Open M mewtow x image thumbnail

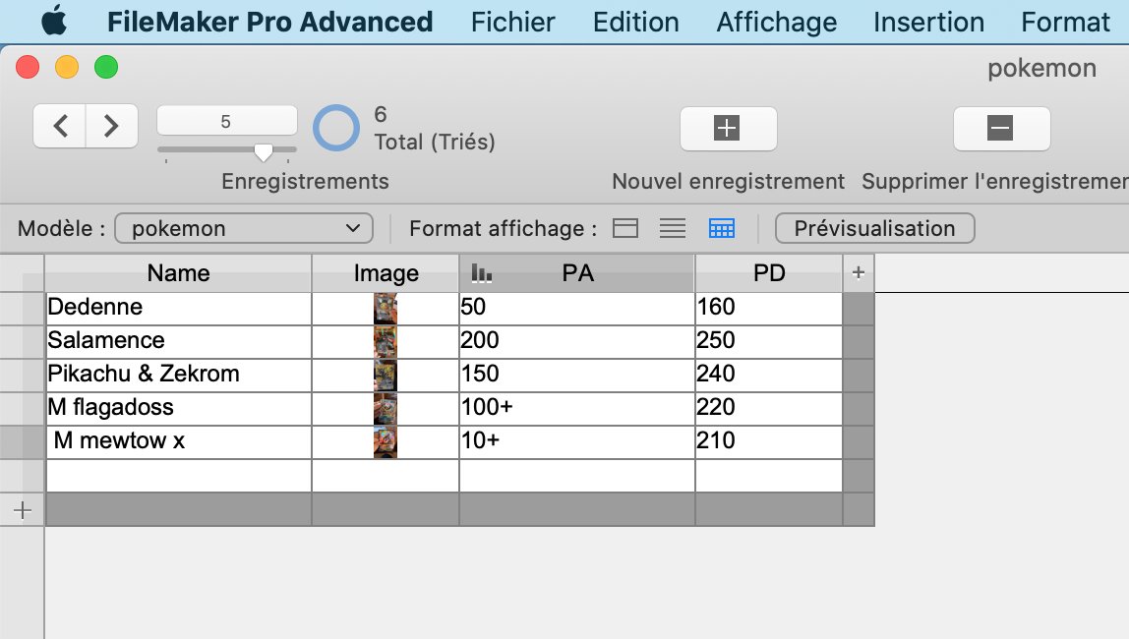click(386, 441)
